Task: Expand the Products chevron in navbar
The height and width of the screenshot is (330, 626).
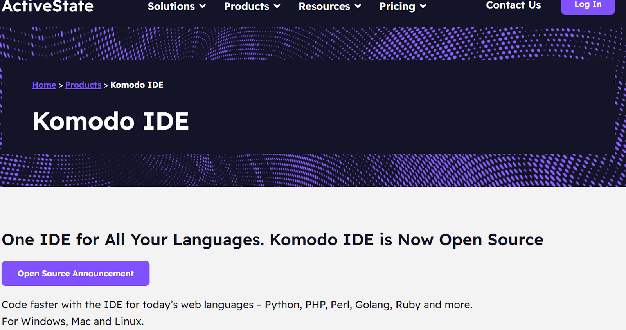Action: (x=277, y=6)
